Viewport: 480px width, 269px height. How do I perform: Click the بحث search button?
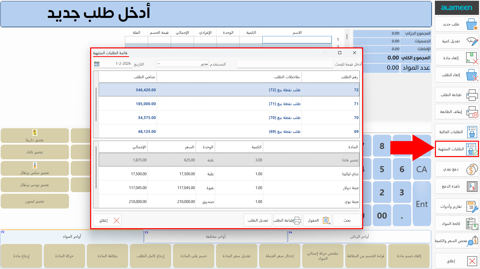pos(347,220)
